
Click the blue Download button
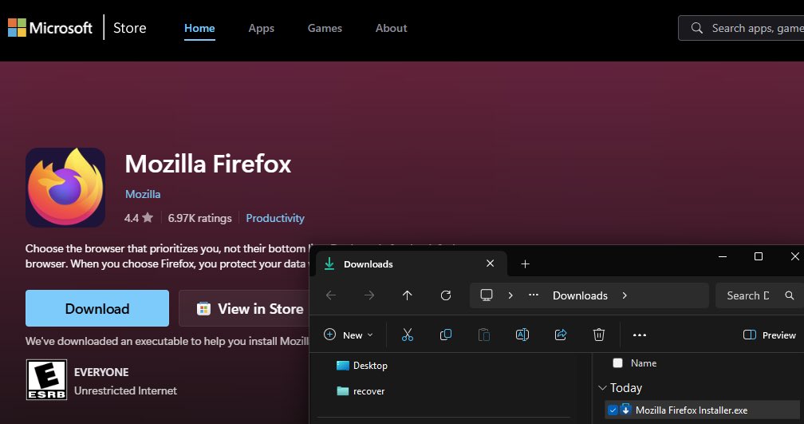tap(97, 308)
